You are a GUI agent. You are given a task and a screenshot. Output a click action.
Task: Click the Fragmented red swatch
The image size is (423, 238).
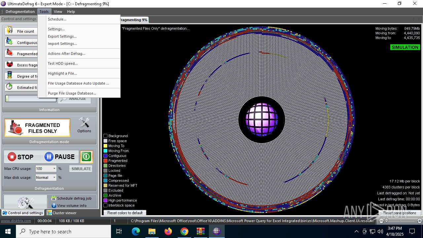point(105,161)
